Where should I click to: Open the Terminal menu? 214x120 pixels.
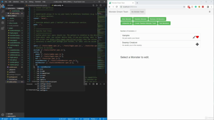coord(38,2)
